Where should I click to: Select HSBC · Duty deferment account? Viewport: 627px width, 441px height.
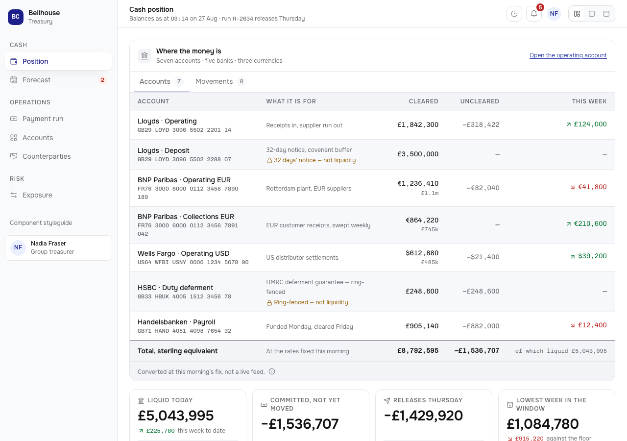(175, 288)
